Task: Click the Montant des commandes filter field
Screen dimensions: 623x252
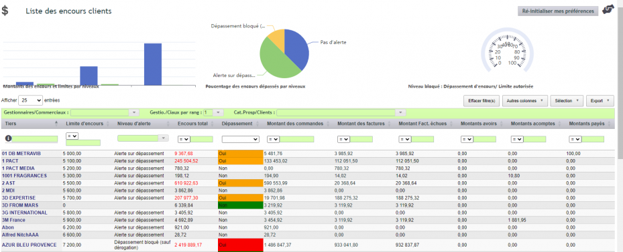Action: click(x=297, y=140)
